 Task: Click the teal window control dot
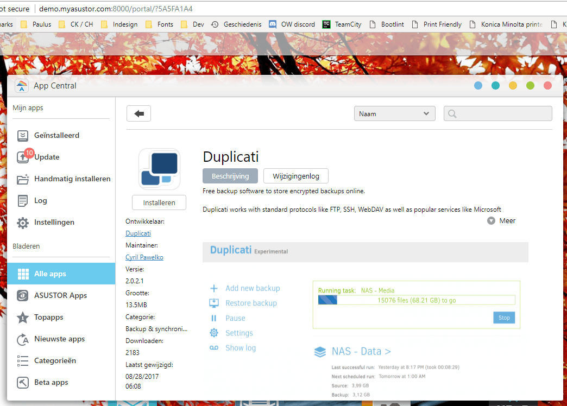pyautogui.click(x=495, y=86)
